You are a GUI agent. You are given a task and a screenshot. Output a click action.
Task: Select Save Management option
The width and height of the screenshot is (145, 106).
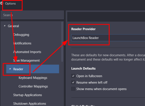pos(26,60)
